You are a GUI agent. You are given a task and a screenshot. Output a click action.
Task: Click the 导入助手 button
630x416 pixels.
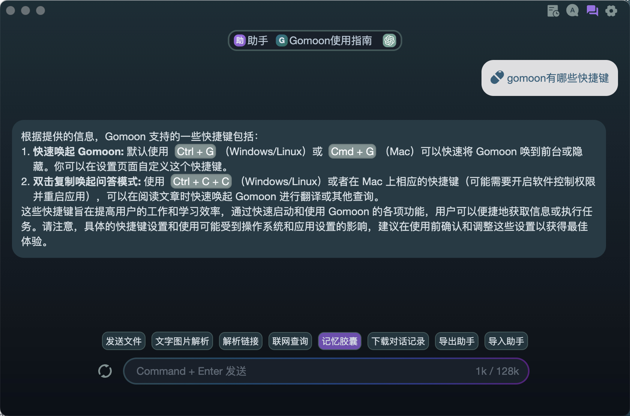(x=506, y=341)
